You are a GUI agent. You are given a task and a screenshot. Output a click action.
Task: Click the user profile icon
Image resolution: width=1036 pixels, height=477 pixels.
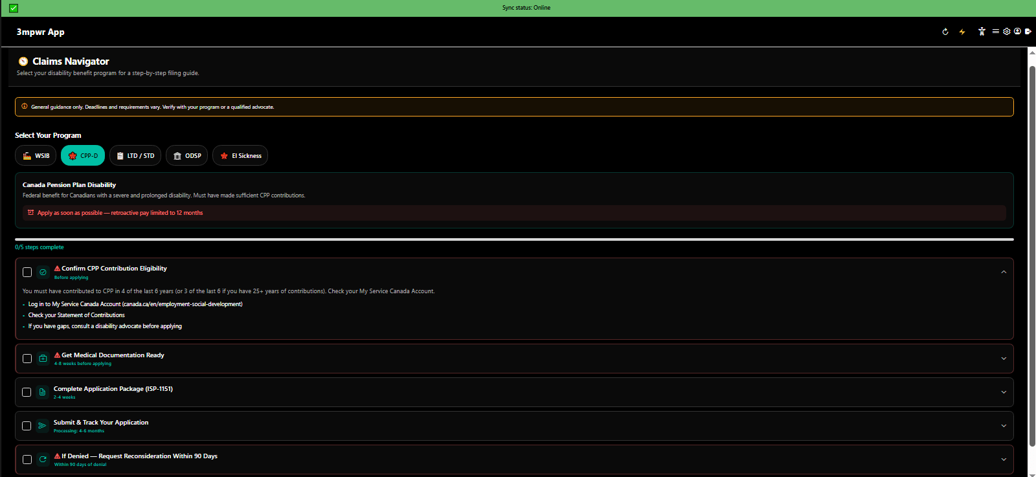click(1017, 31)
